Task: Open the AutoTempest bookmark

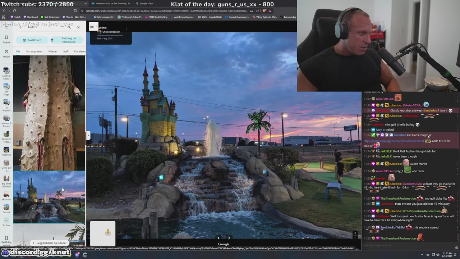Action: point(182,17)
